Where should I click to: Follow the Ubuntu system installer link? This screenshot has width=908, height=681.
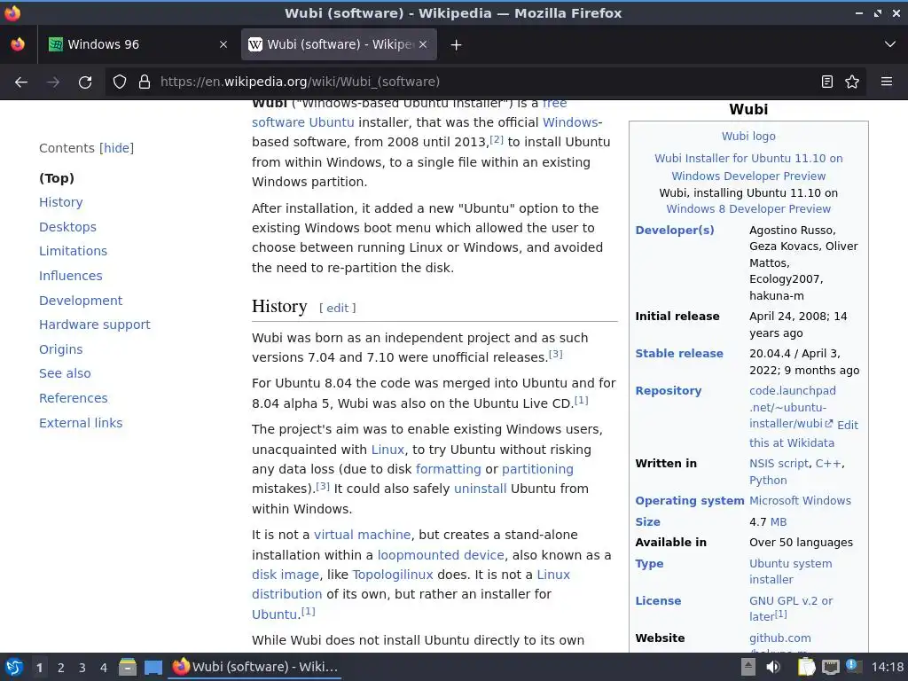pyautogui.click(x=790, y=572)
